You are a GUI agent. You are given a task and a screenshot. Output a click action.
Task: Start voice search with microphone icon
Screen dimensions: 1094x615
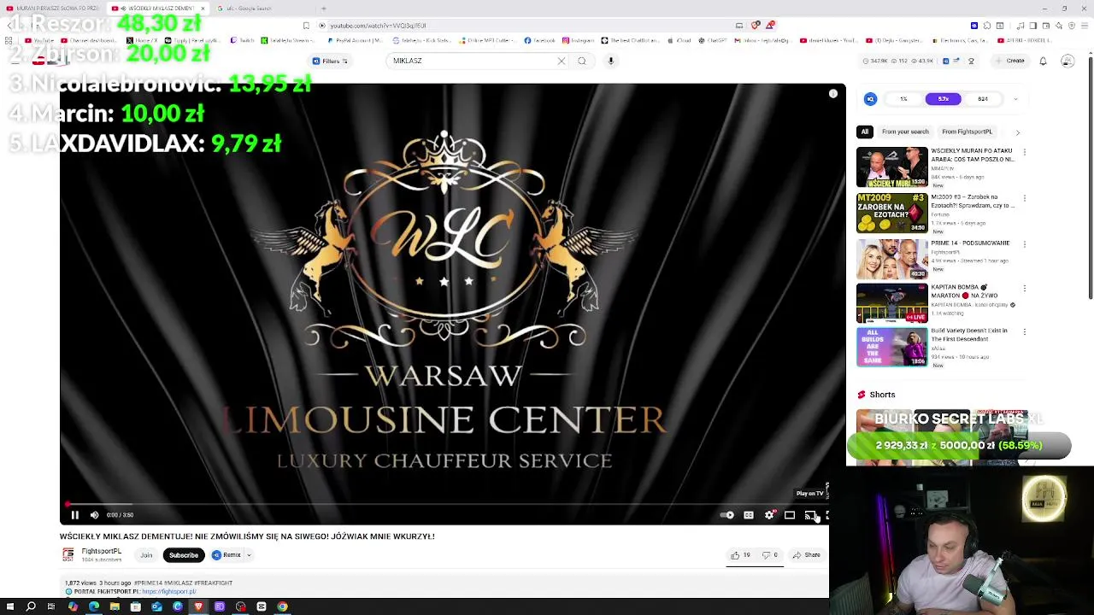[x=611, y=61]
